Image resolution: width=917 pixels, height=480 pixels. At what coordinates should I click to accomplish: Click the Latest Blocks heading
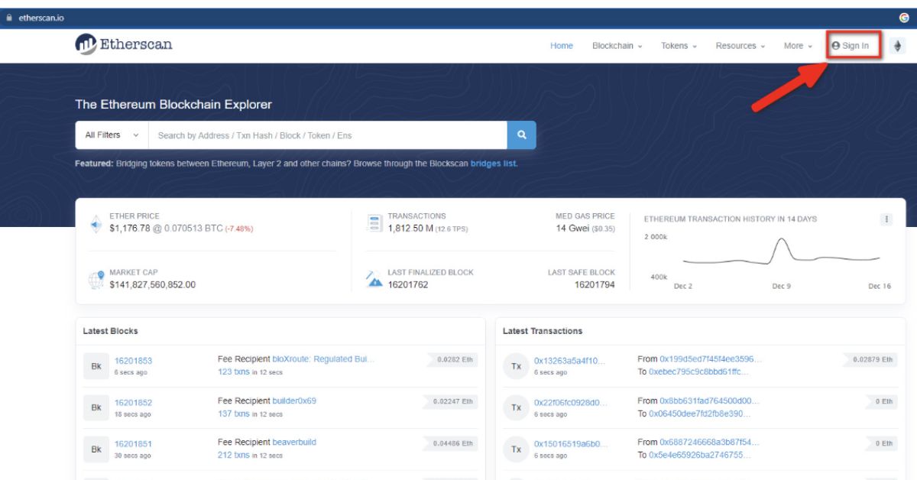(x=111, y=331)
